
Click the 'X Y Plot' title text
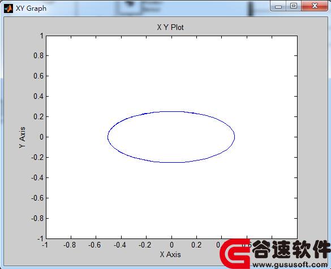click(170, 27)
